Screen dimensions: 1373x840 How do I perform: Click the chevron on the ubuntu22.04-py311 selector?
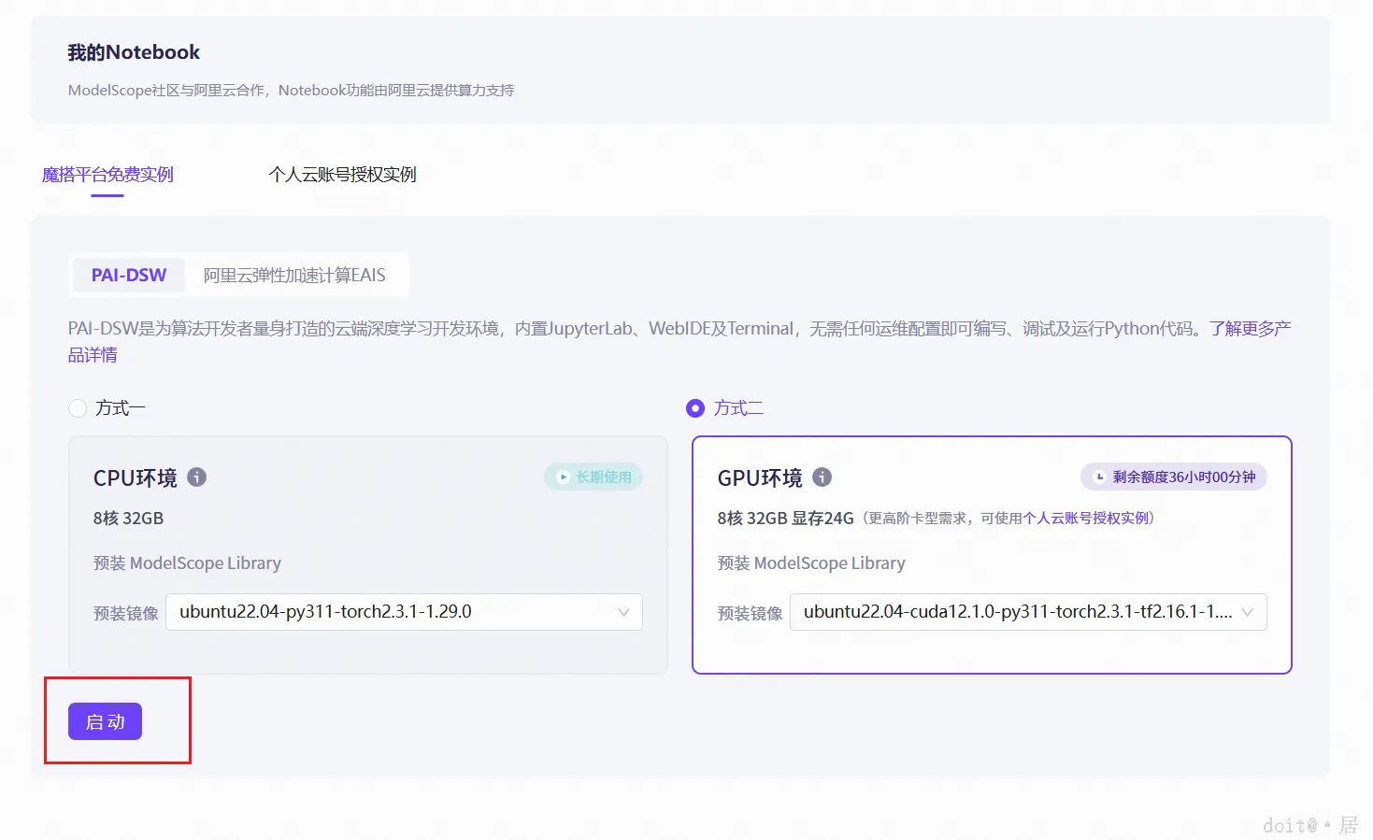click(622, 612)
